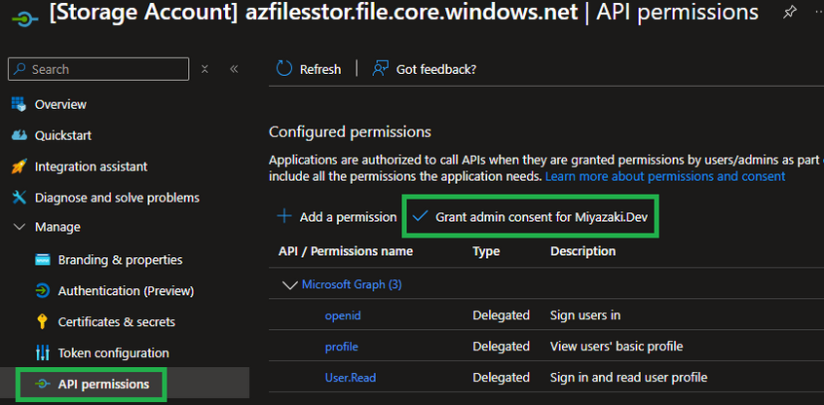824x405 pixels.
Task: Open Authentication (Preview) page
Action: [125, 291]
